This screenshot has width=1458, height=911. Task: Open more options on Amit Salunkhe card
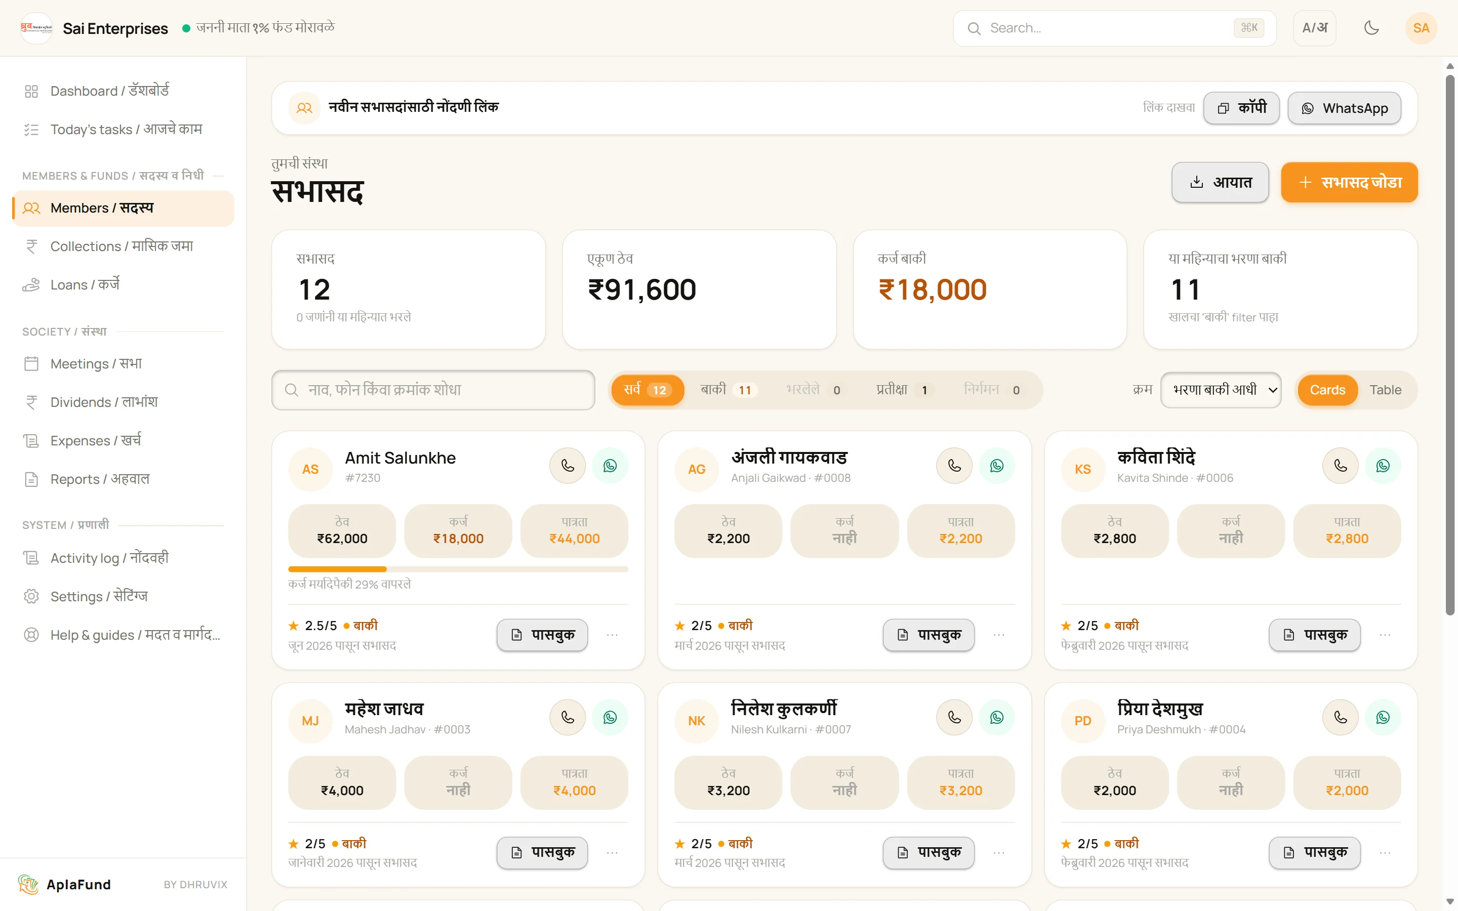point(612,635)
